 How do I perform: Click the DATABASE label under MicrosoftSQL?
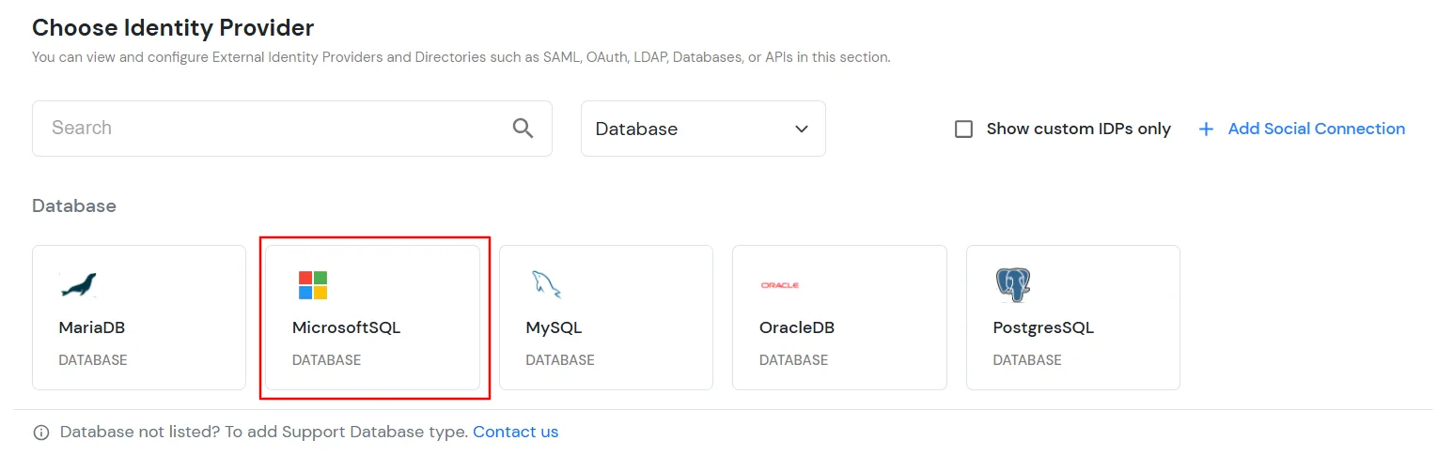pyautogui.click(x=326, y=360)
